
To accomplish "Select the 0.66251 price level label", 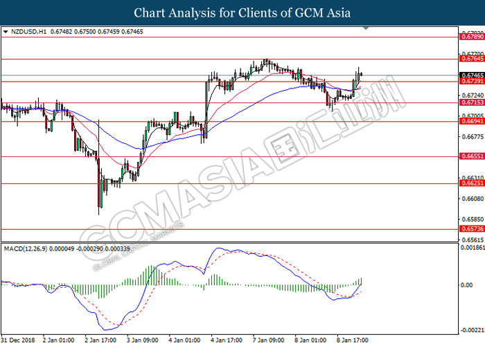I will pyautogui.click(x=471, y=183).
